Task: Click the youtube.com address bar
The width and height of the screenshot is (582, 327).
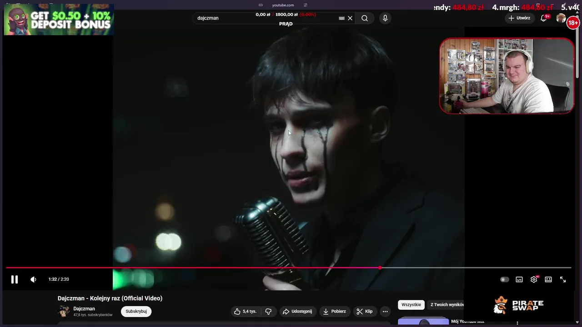Action: pyautogui.click(x=283, y=5)
